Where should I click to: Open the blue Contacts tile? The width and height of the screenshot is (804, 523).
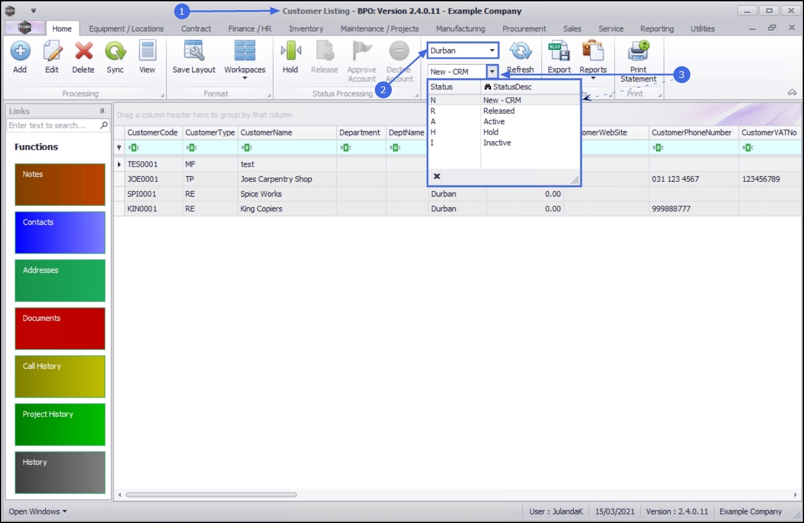(x=60, y=233)
